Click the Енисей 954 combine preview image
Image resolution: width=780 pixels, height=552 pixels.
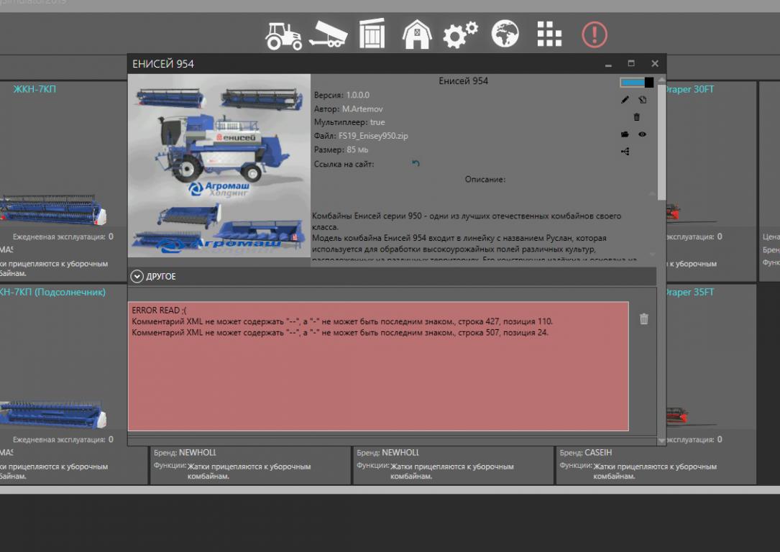[219, 165]
